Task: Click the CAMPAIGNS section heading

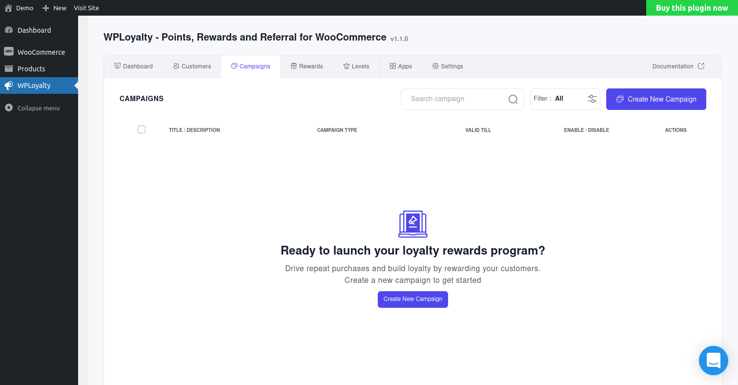Action: (x=142, y=99)
